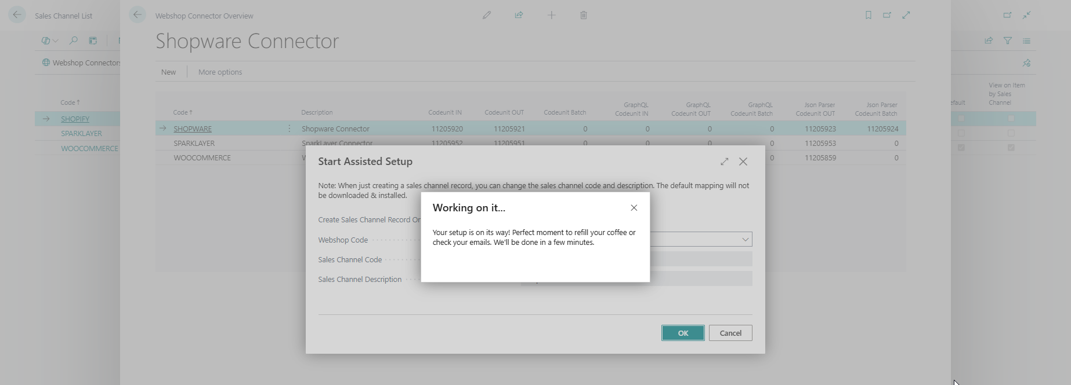1071x385 pixels.
Task: Click the Codeunit IN column header
Action: coord(445,112)
